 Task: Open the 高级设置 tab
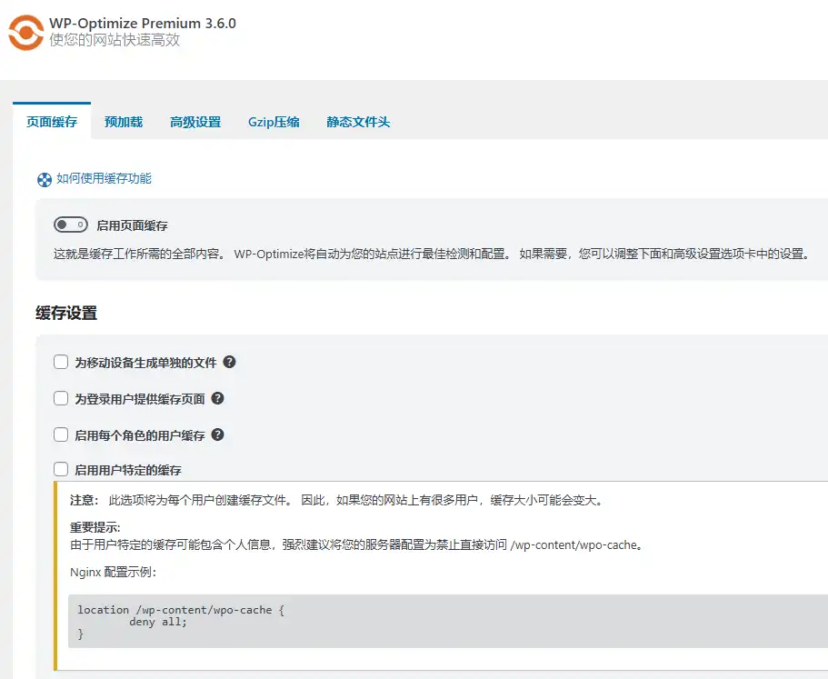[x=195, y=121]
